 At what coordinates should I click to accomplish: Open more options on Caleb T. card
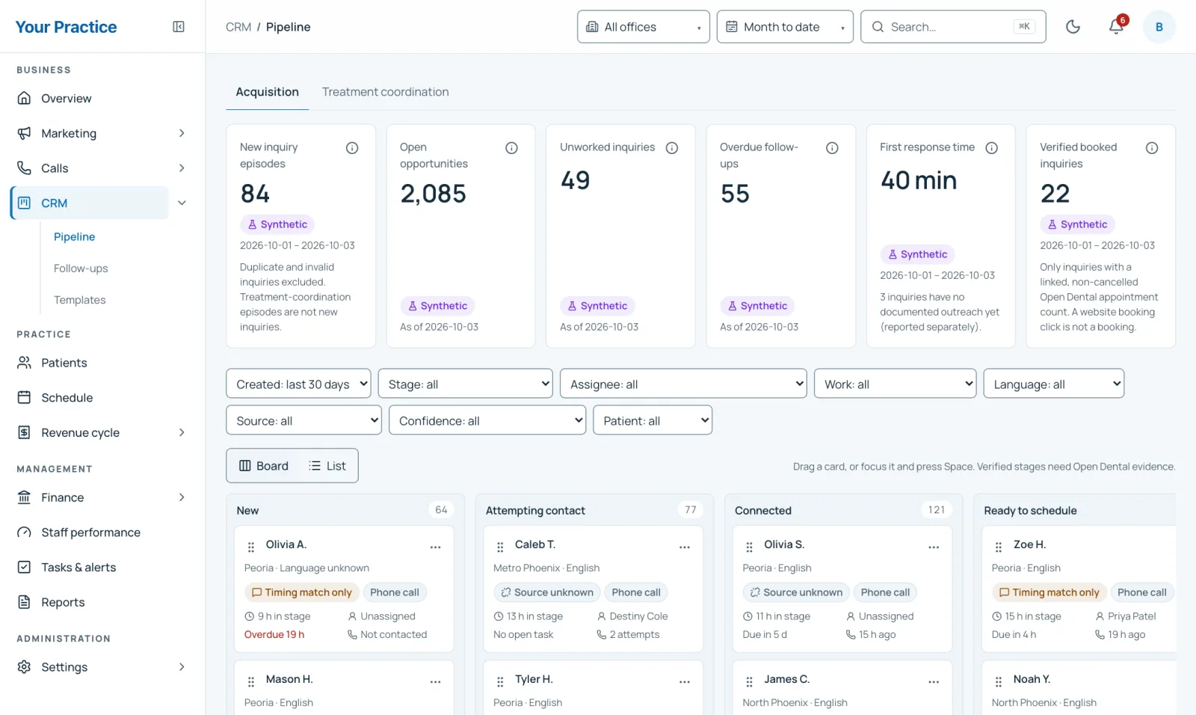pyautogui.click(x=685, y=547)
